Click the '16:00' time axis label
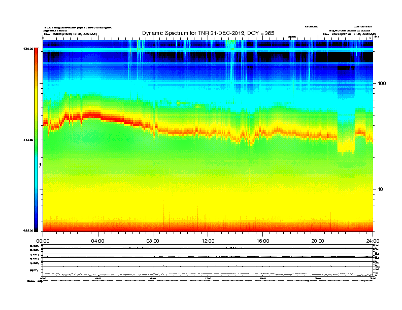The image size is (402, 310). [263, 241]
